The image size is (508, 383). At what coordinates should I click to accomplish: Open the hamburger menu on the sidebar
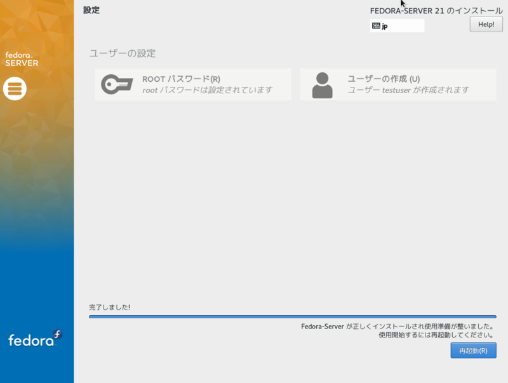click(x=14, y=89)
